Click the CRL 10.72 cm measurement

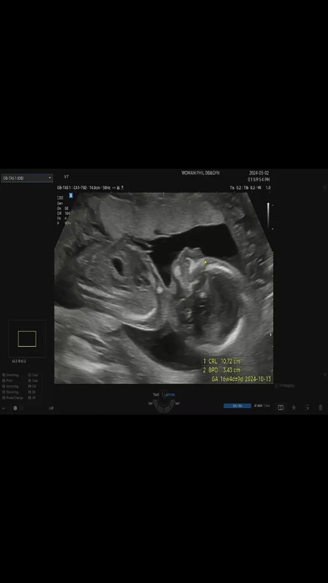tap(222, 361)
